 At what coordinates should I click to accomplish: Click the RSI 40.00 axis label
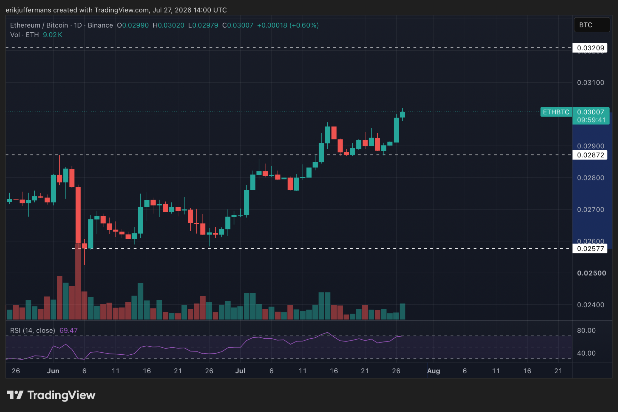coord(586,353)
